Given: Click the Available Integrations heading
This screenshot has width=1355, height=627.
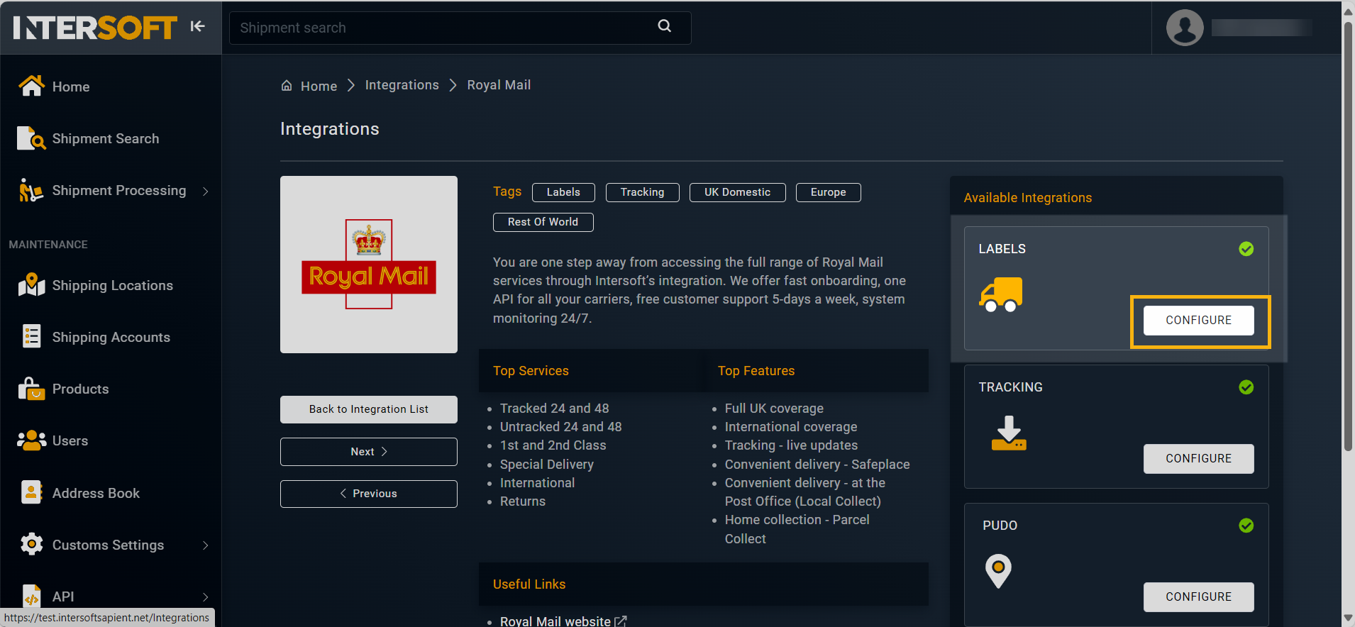Looking at the screenshot, I should (1028, 198).
